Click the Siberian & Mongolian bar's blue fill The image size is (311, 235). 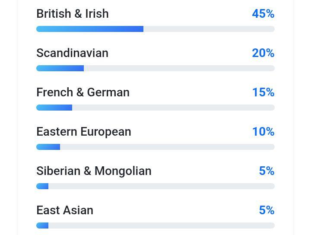click(42, 186)
